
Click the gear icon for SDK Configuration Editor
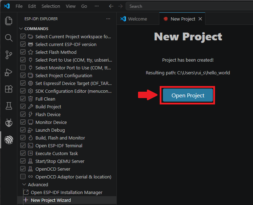[31, 91]
